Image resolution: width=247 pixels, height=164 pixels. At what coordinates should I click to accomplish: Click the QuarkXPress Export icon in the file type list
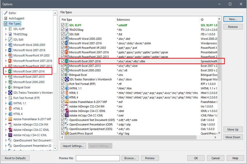[67, 133]
